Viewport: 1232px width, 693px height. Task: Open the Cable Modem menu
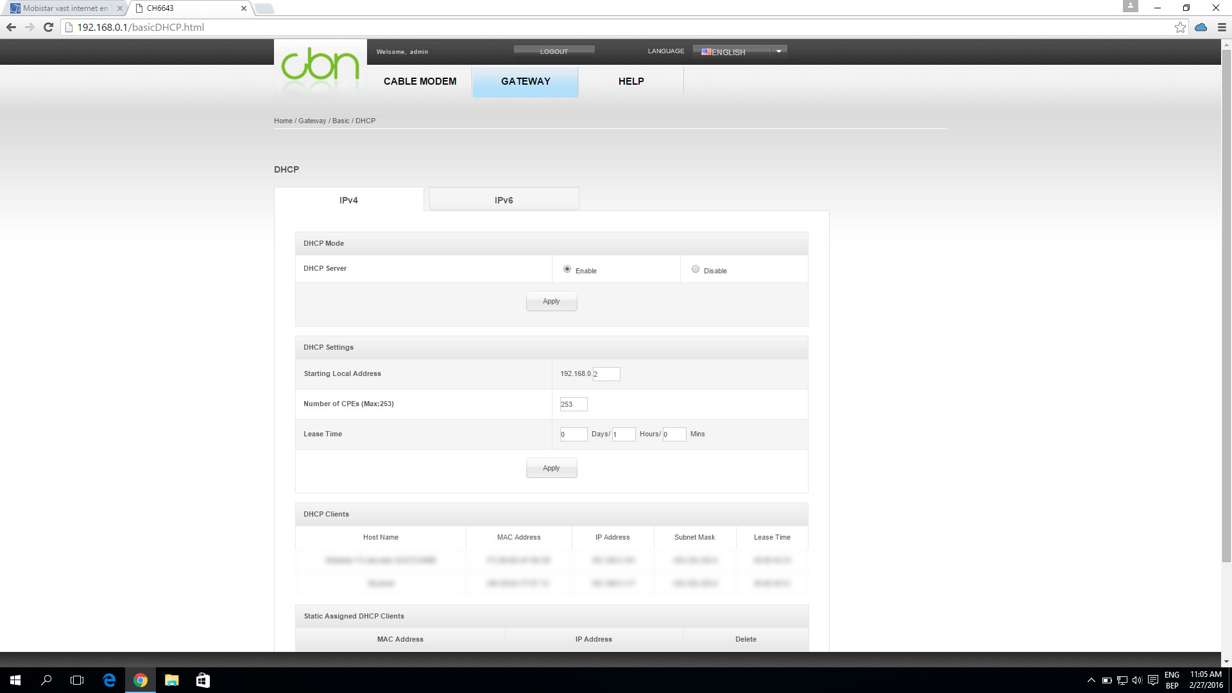click(420, 81)
